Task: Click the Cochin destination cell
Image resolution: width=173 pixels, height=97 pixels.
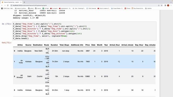Action: [x=40, y=76]
